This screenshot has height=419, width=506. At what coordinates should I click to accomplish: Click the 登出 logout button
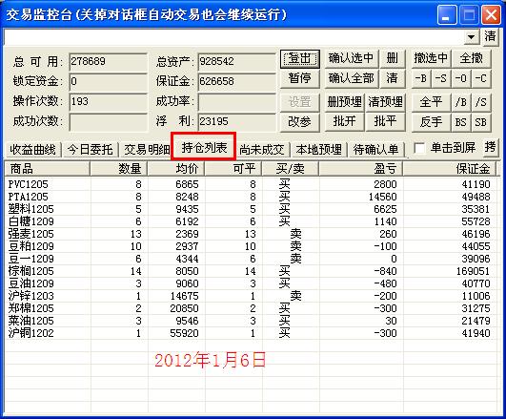point(300,58)
